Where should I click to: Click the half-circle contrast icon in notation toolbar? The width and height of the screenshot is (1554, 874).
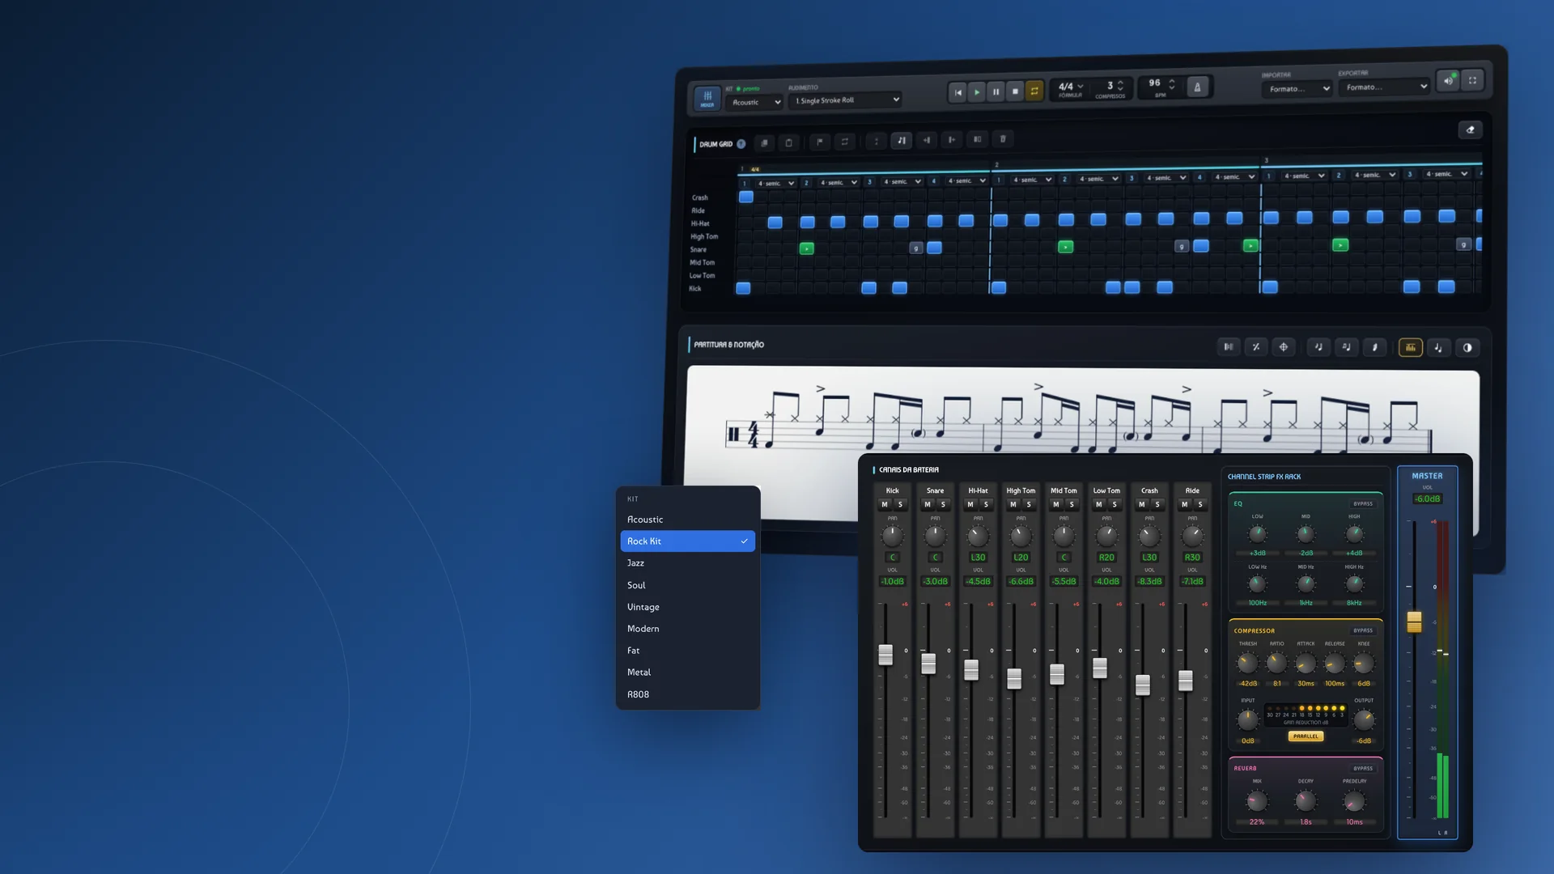1467,348
